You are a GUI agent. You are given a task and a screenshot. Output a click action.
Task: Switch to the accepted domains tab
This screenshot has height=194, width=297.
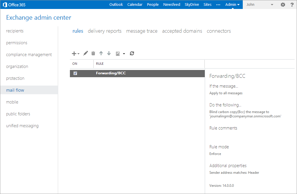[182, 31]
